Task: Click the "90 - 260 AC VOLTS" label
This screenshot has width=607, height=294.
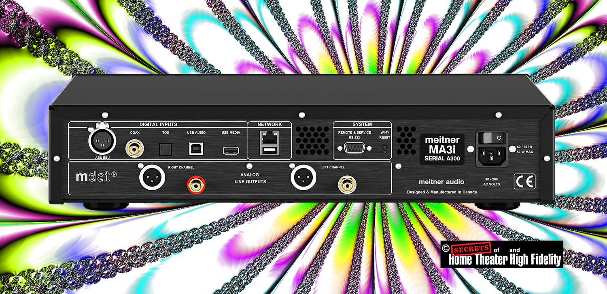Action: [x=492, y=181]
